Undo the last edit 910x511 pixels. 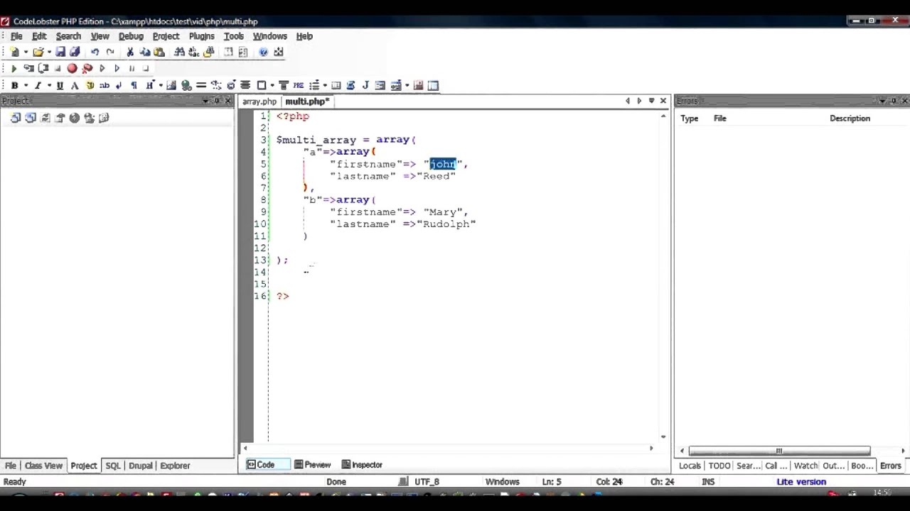pos(95,52)
